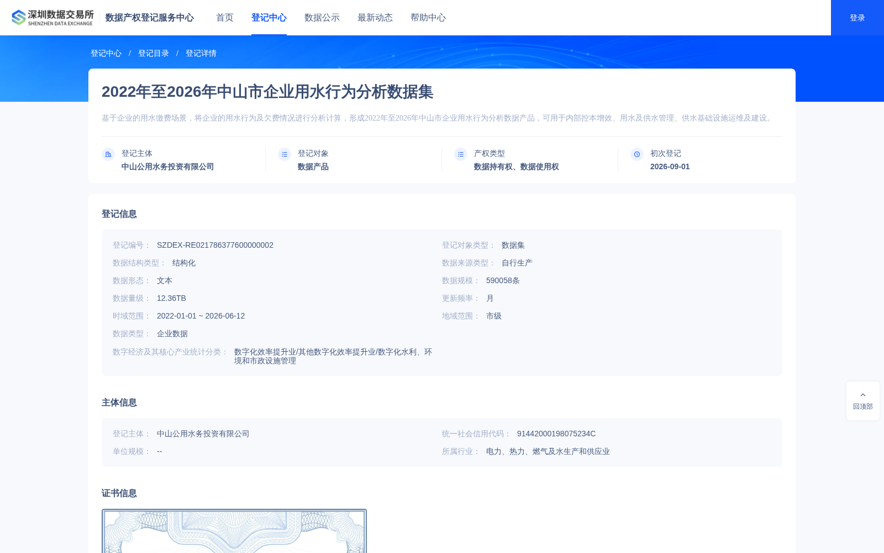Open the 首页 nav item

pos(225,18)
